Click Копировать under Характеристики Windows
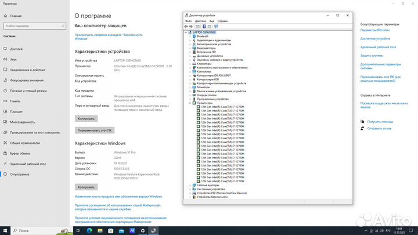This screenshot has width=418, height=235. (86, 187)
